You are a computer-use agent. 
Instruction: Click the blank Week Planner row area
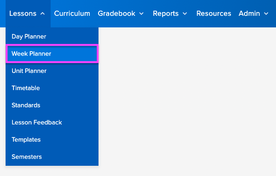(x=74, y=53)
